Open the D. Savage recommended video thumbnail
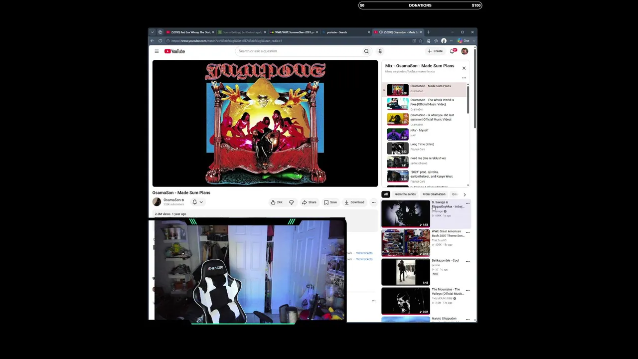Viewport: 638px width, 359px height. click(x=406, y=213)
